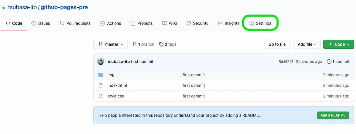Click 'first commit' message in the img row
This screenshot has height=134, width=356.
click(x=194, y=75)
